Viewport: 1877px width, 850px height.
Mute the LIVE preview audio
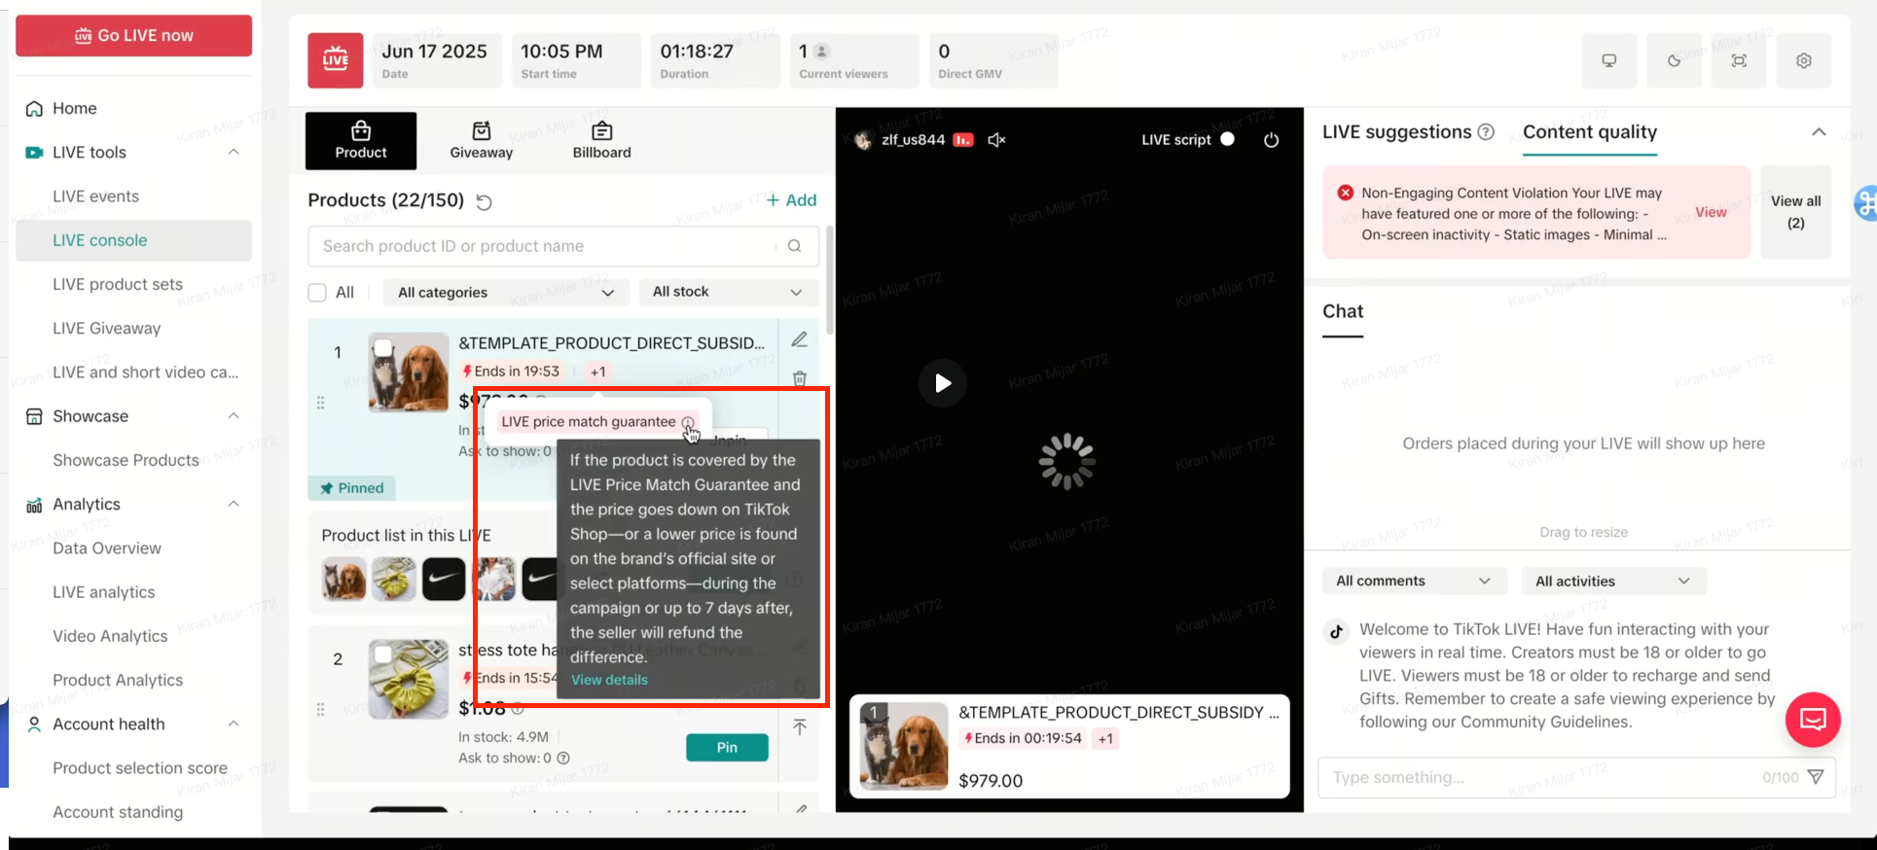996,140
